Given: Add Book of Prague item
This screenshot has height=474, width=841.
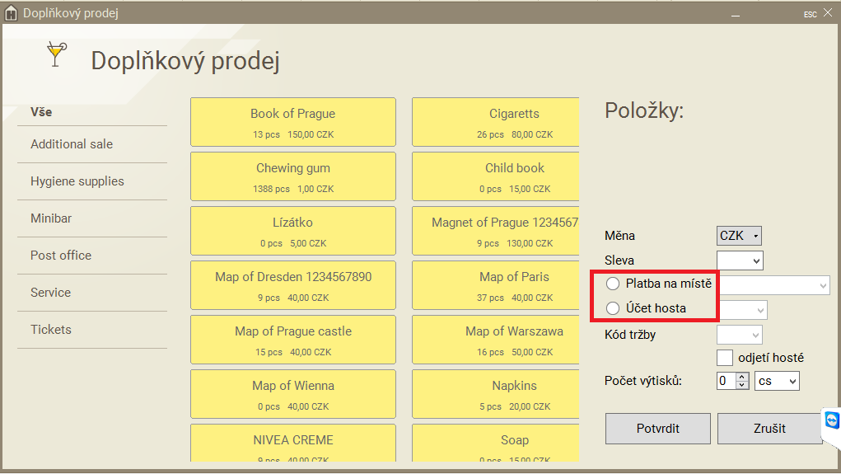Looking at the screenshot, I should click(292, 122).
